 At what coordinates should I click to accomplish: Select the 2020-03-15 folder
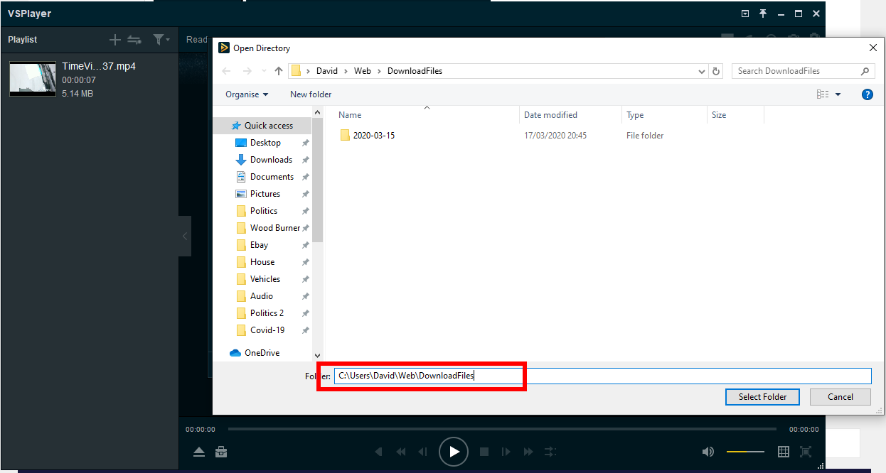point(373,135)
